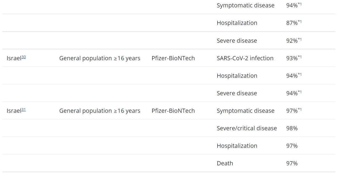Select the Severe/critical disease outcome text
The width and height of the screenshot is (337, 176).
(246, 128)
